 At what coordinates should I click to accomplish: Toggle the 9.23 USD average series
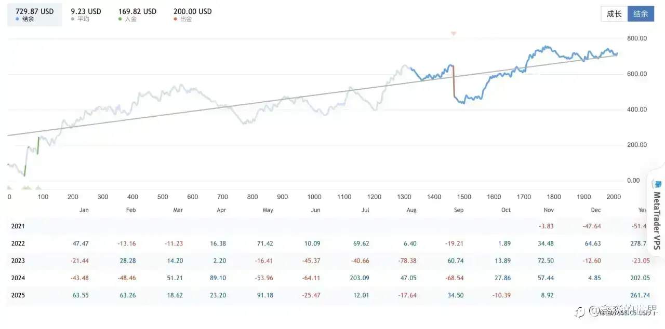(86, 11)
